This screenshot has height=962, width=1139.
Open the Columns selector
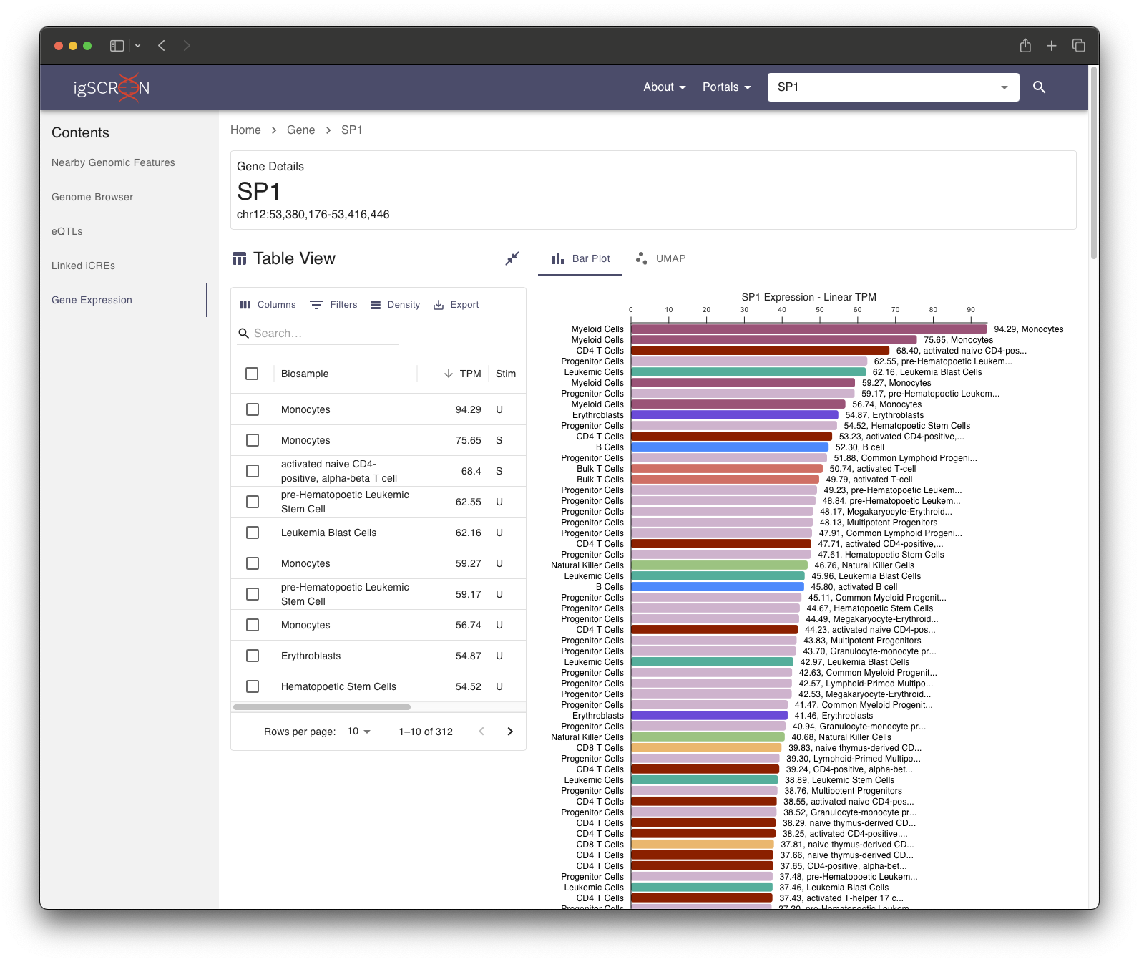268,305
